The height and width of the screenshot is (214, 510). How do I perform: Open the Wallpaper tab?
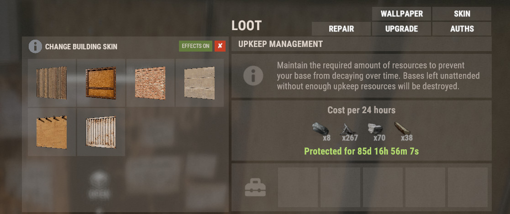pyautogui.click(x=401, y=14)
